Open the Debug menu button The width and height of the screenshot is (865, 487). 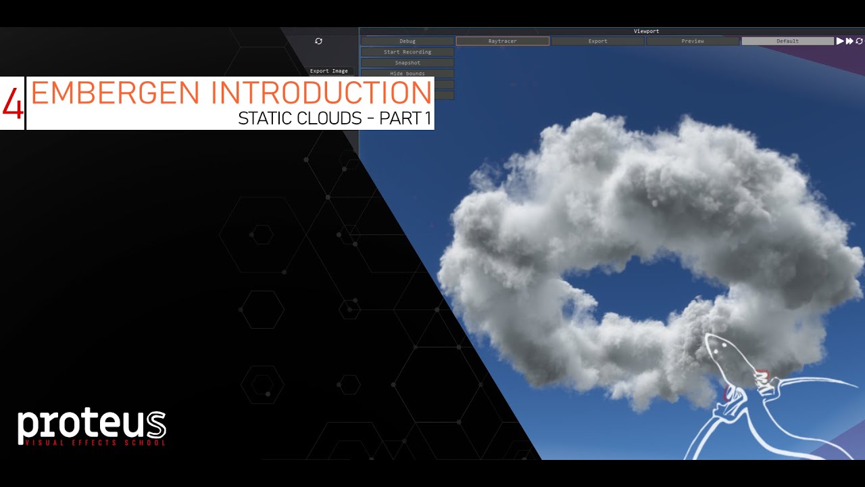407,41
